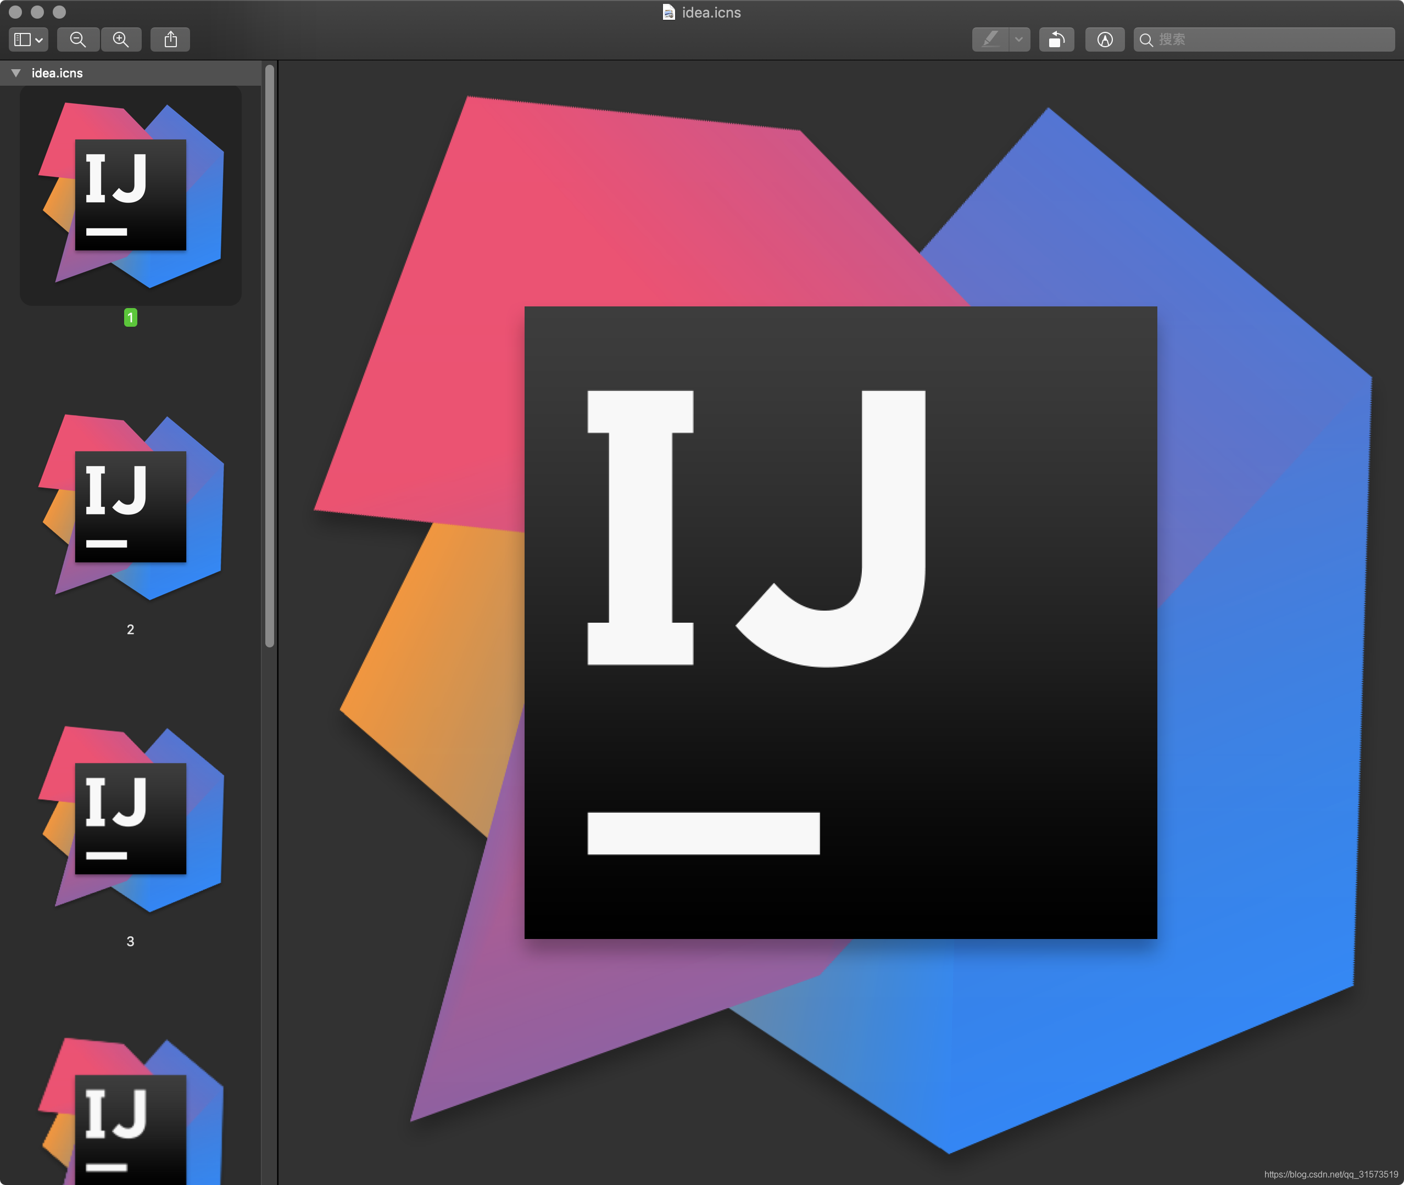Click the green maximize window button
This screenshot has width=1404, height=1185.
(59, 12)
